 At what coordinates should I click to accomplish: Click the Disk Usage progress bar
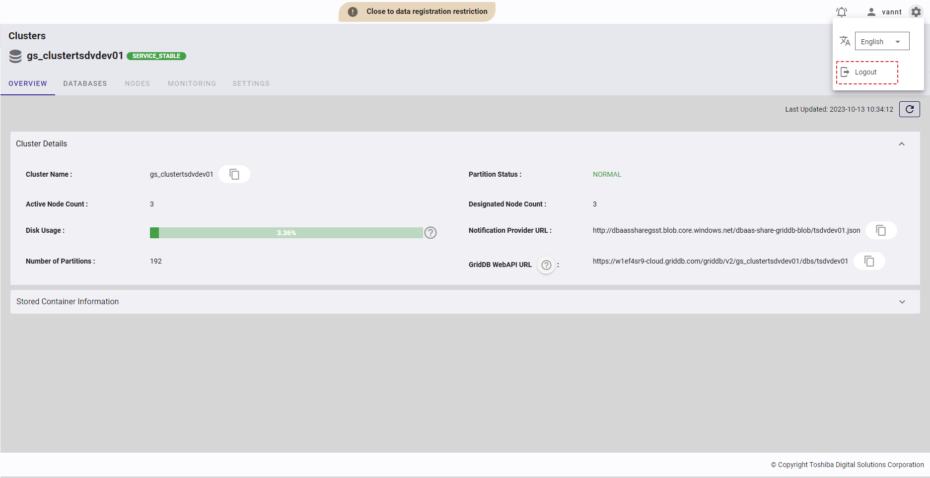pos(286,233)
